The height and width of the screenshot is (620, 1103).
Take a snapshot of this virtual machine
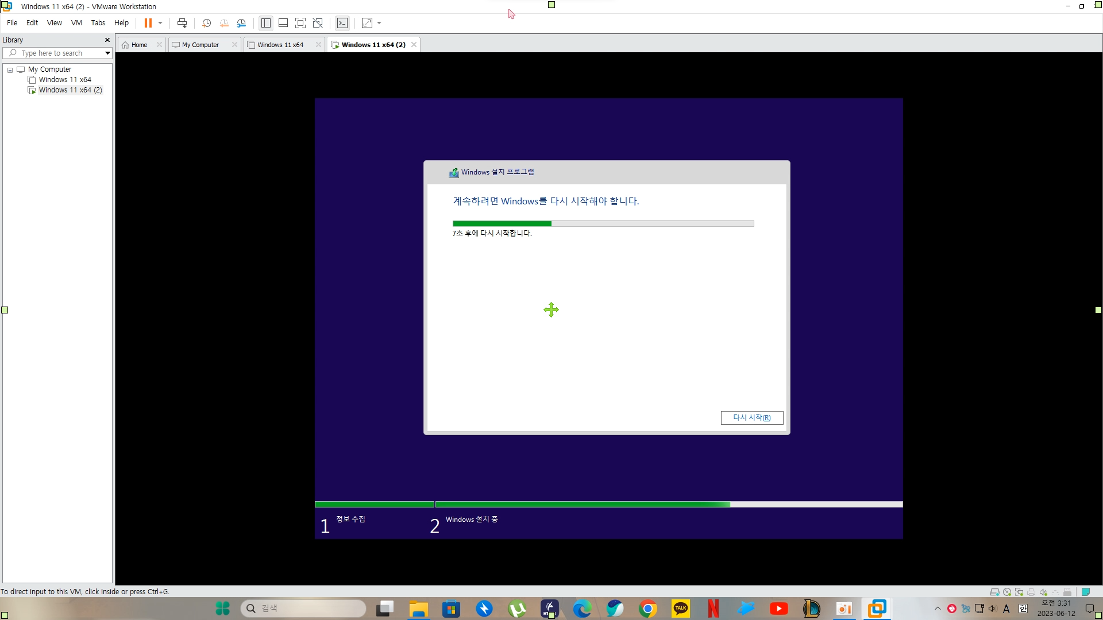coord(207,23)
